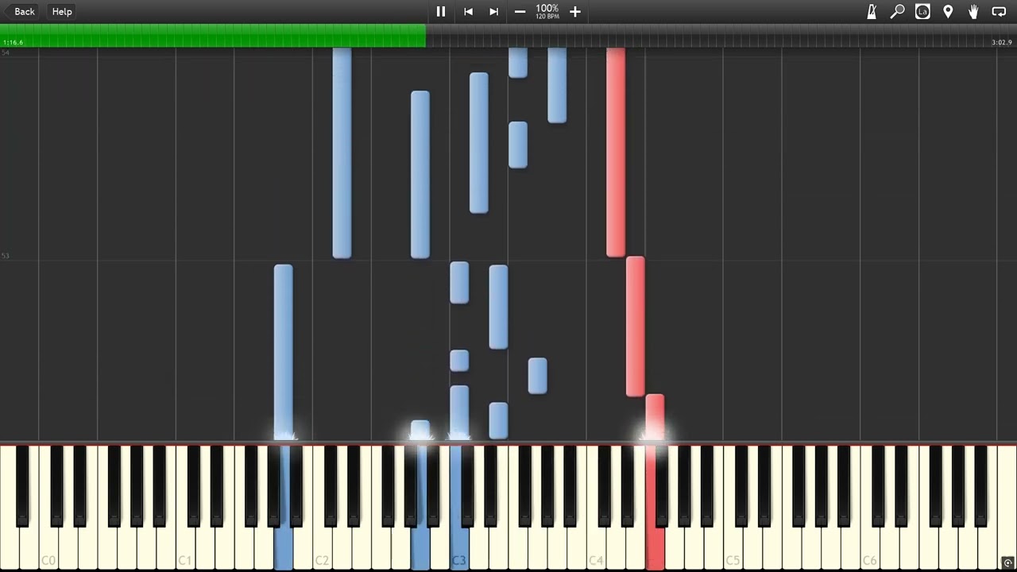Open the hand selection icon
Image resolution: width=1017 pixels, height=572 pixels.
click(973, 11)
